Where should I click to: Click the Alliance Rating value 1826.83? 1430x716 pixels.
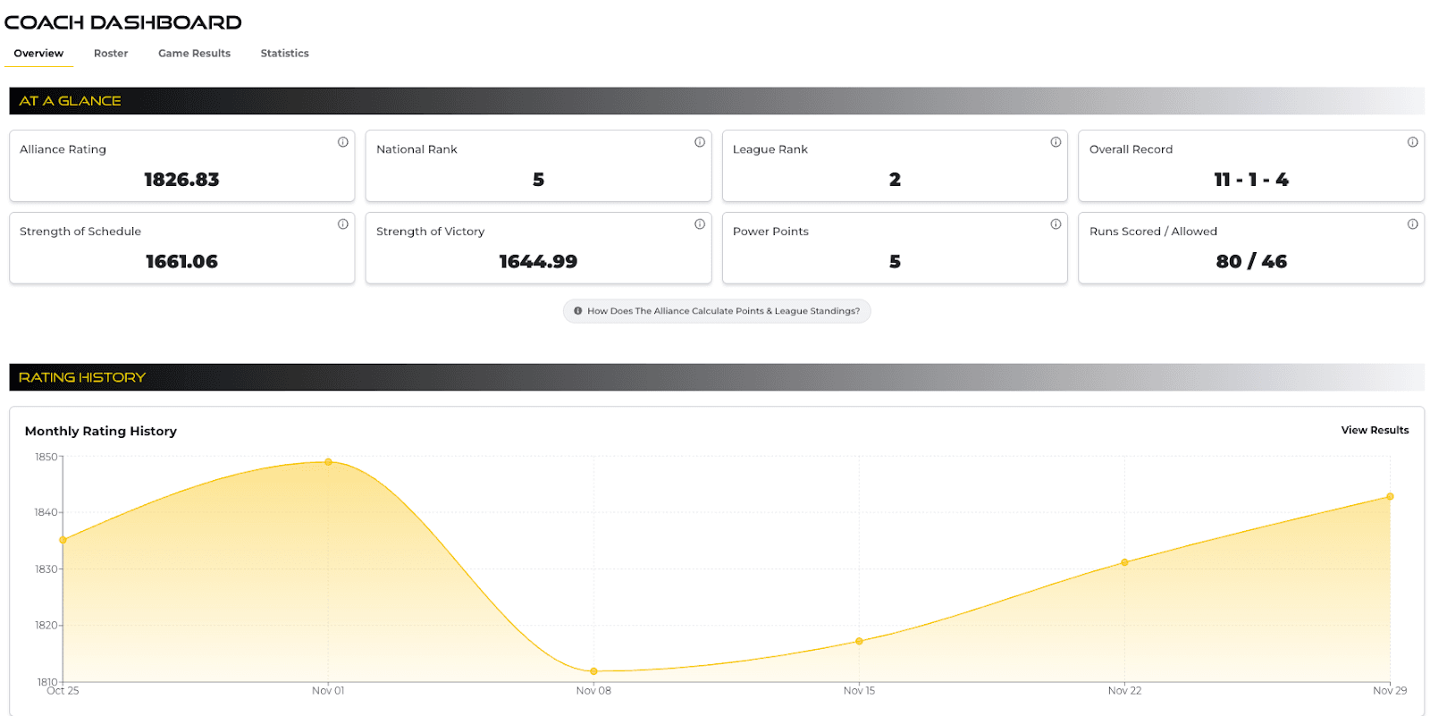click(181, 180)
